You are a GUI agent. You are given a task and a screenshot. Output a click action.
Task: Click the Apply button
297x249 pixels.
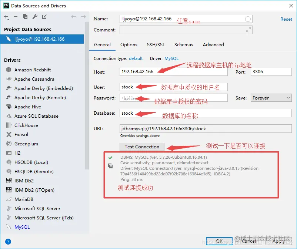click(278, 241)
